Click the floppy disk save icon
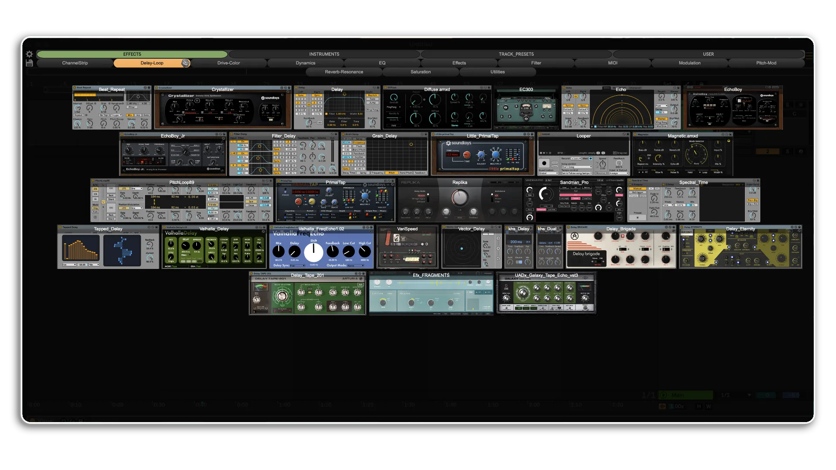The image size is (836, 470). click(x=29, y=64)
